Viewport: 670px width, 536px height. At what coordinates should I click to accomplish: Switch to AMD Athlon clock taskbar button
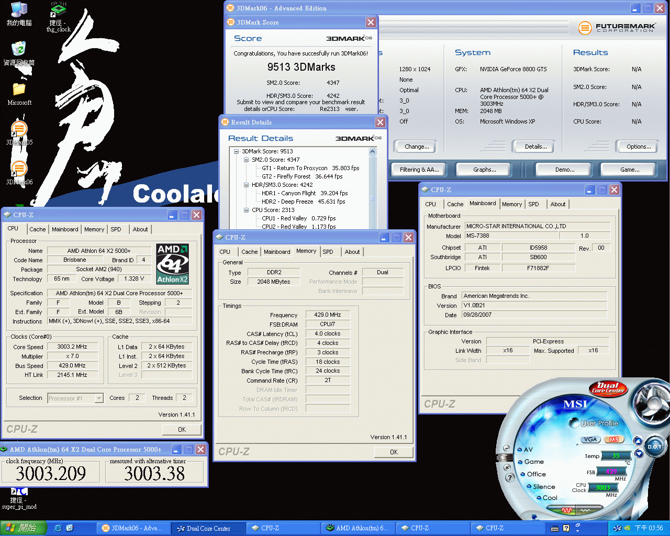(x=358, y=528)
